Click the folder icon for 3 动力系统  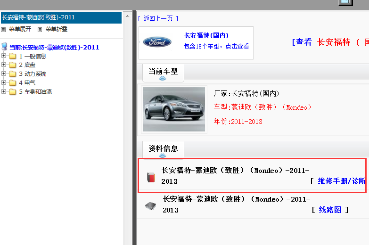click(12, 74)
